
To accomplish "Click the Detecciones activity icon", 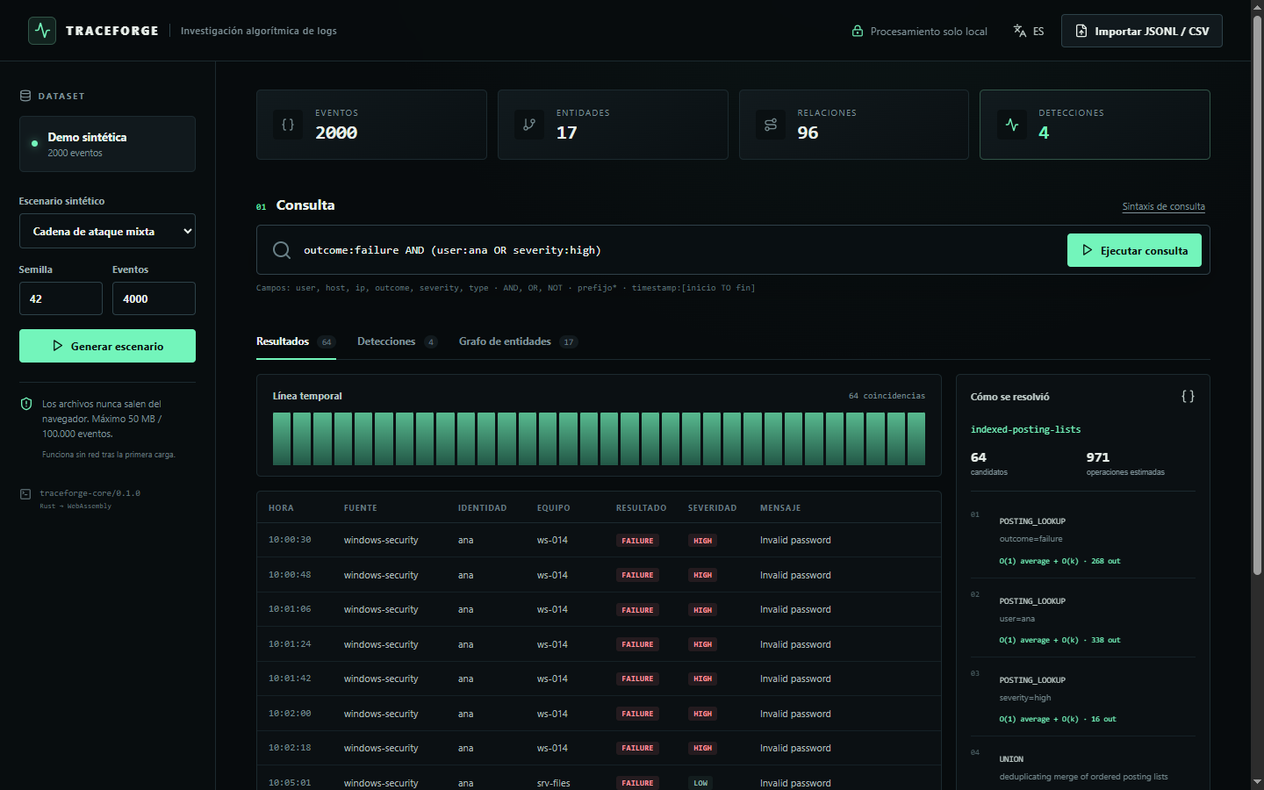I will [x=1012, y=125].
